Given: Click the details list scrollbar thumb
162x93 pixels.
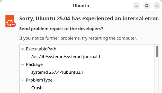Looking at the screenshot, I should (x=157, y=51).
